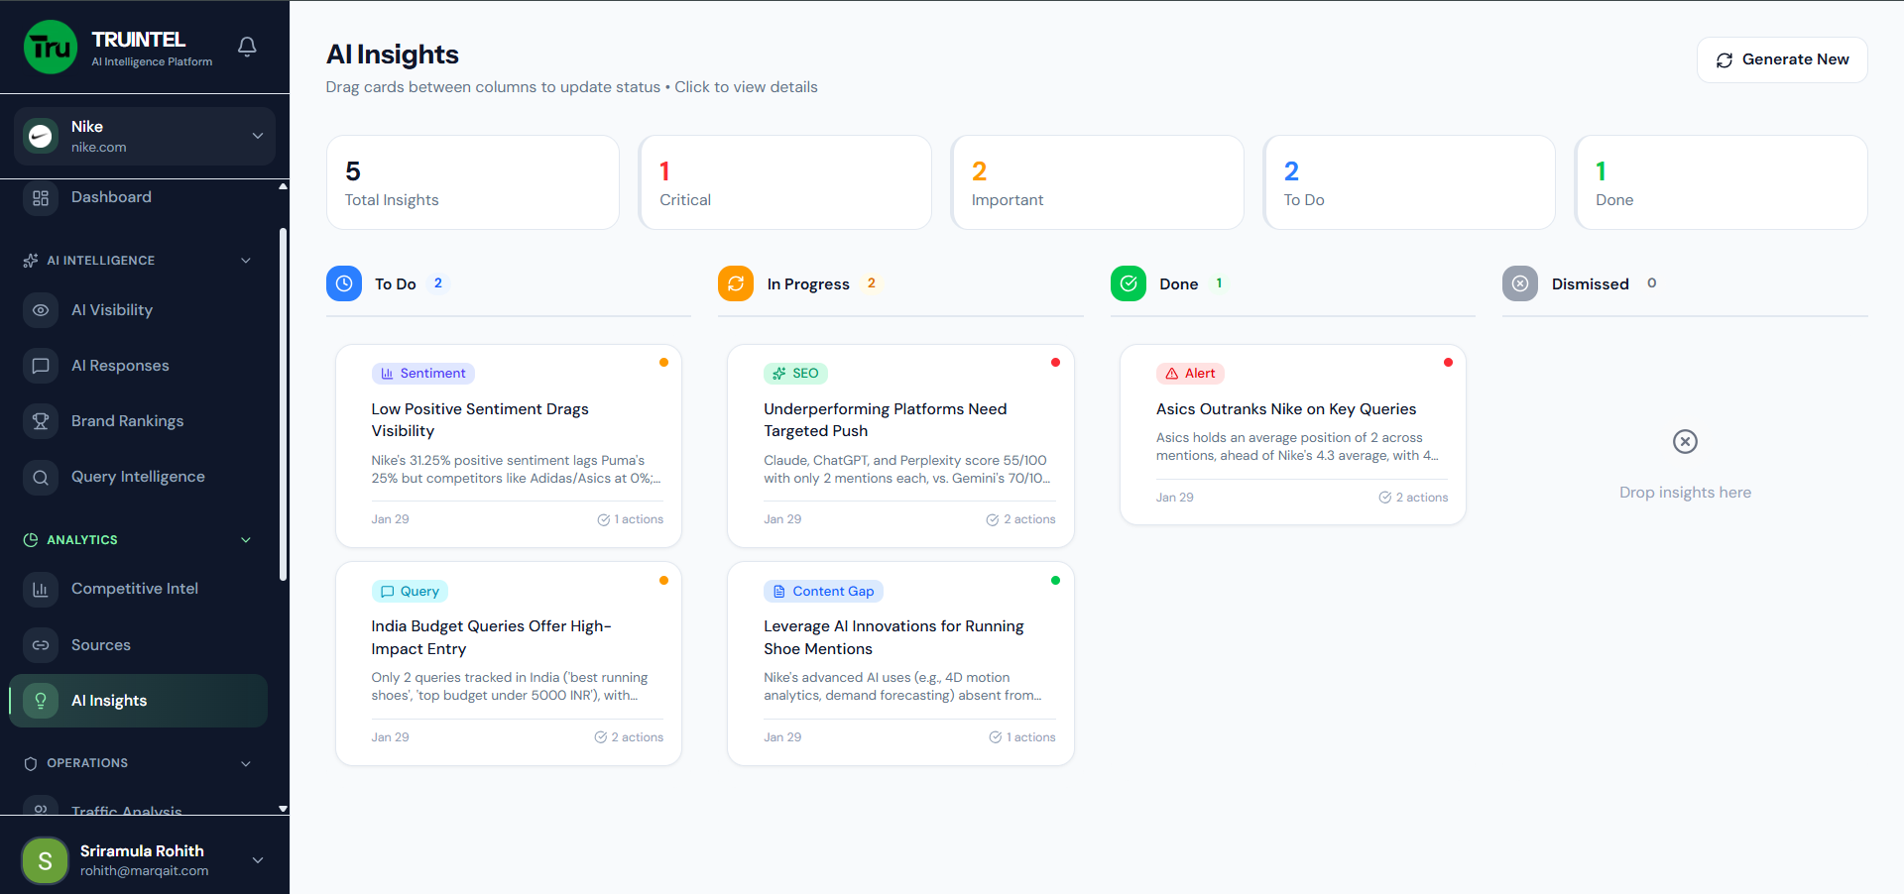Image resolution: width=1904 pixels, height=894 pixels.
Task: Click the green dot on Content Gap card
Action: pyautogui.click(x=1055, y=581)
